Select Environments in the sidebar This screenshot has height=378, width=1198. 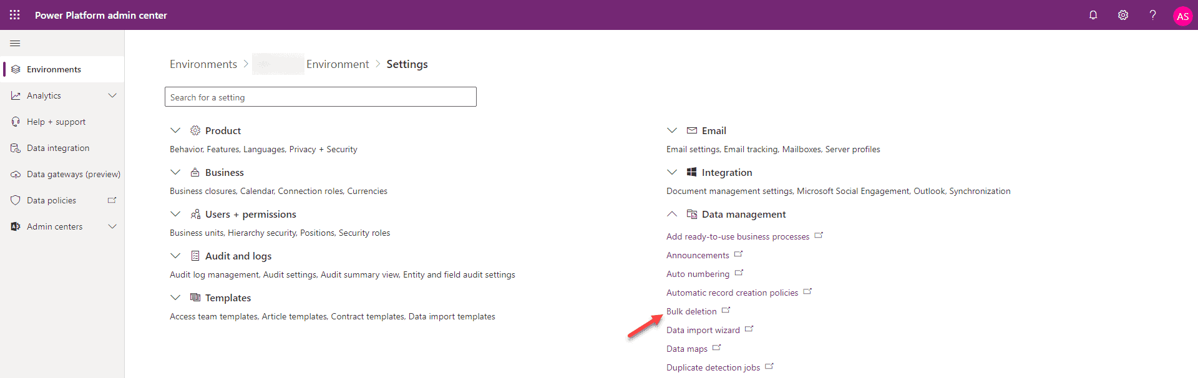62,69
